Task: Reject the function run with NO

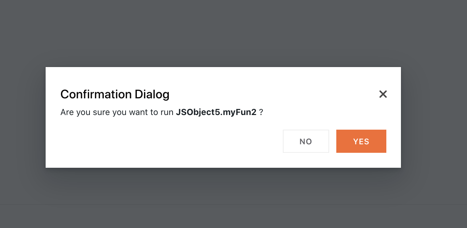Action: [306, 141]
